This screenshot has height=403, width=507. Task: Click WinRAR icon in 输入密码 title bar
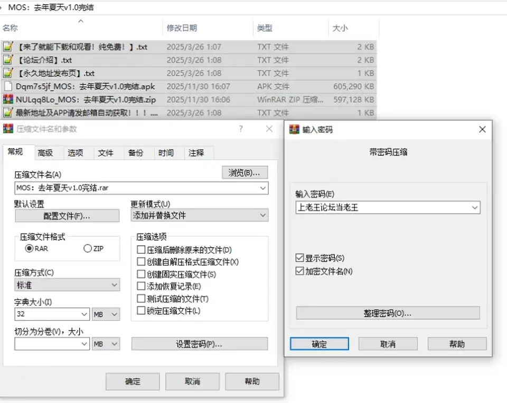294,129
